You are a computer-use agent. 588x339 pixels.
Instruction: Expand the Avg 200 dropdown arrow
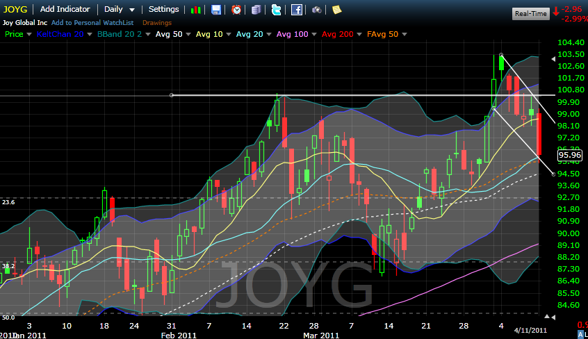[359, 35]
